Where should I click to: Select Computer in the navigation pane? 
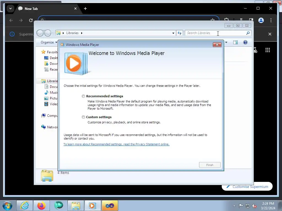[x=50, y=116]
